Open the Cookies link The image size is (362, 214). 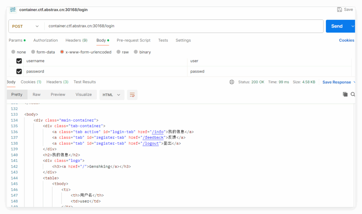coord(346,40)
